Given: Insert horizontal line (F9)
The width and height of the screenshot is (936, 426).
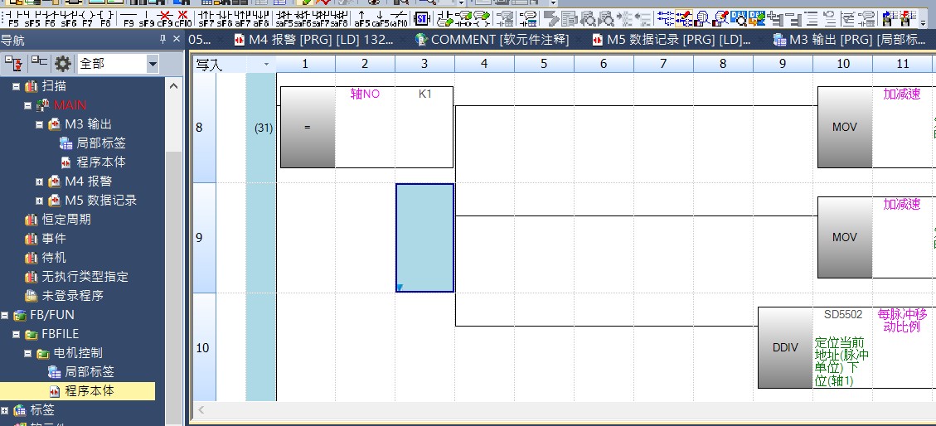Looking at the screenshot, I should (x=129, y=18).
